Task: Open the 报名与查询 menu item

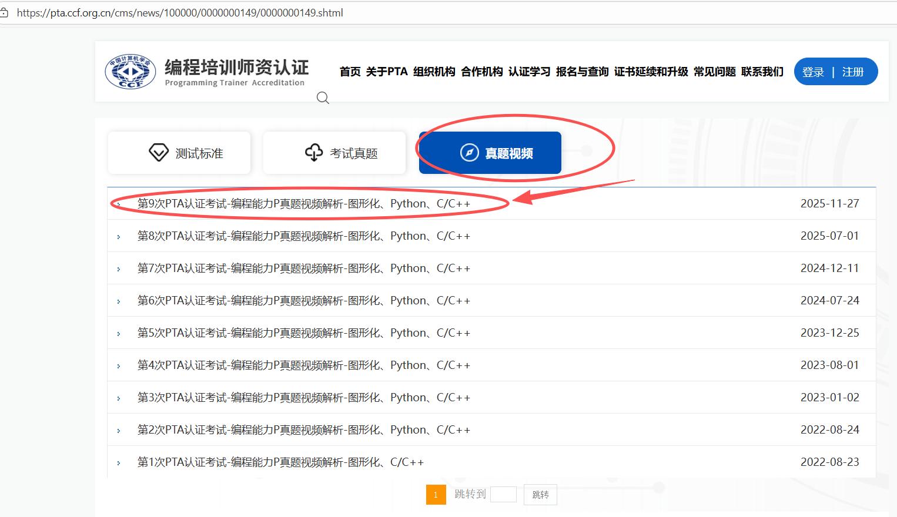Action: pyautogui.click(x=582, y=72)
